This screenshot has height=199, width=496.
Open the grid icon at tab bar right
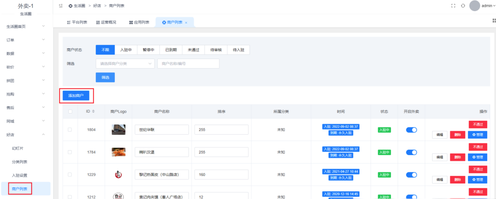tap(494, 21)
